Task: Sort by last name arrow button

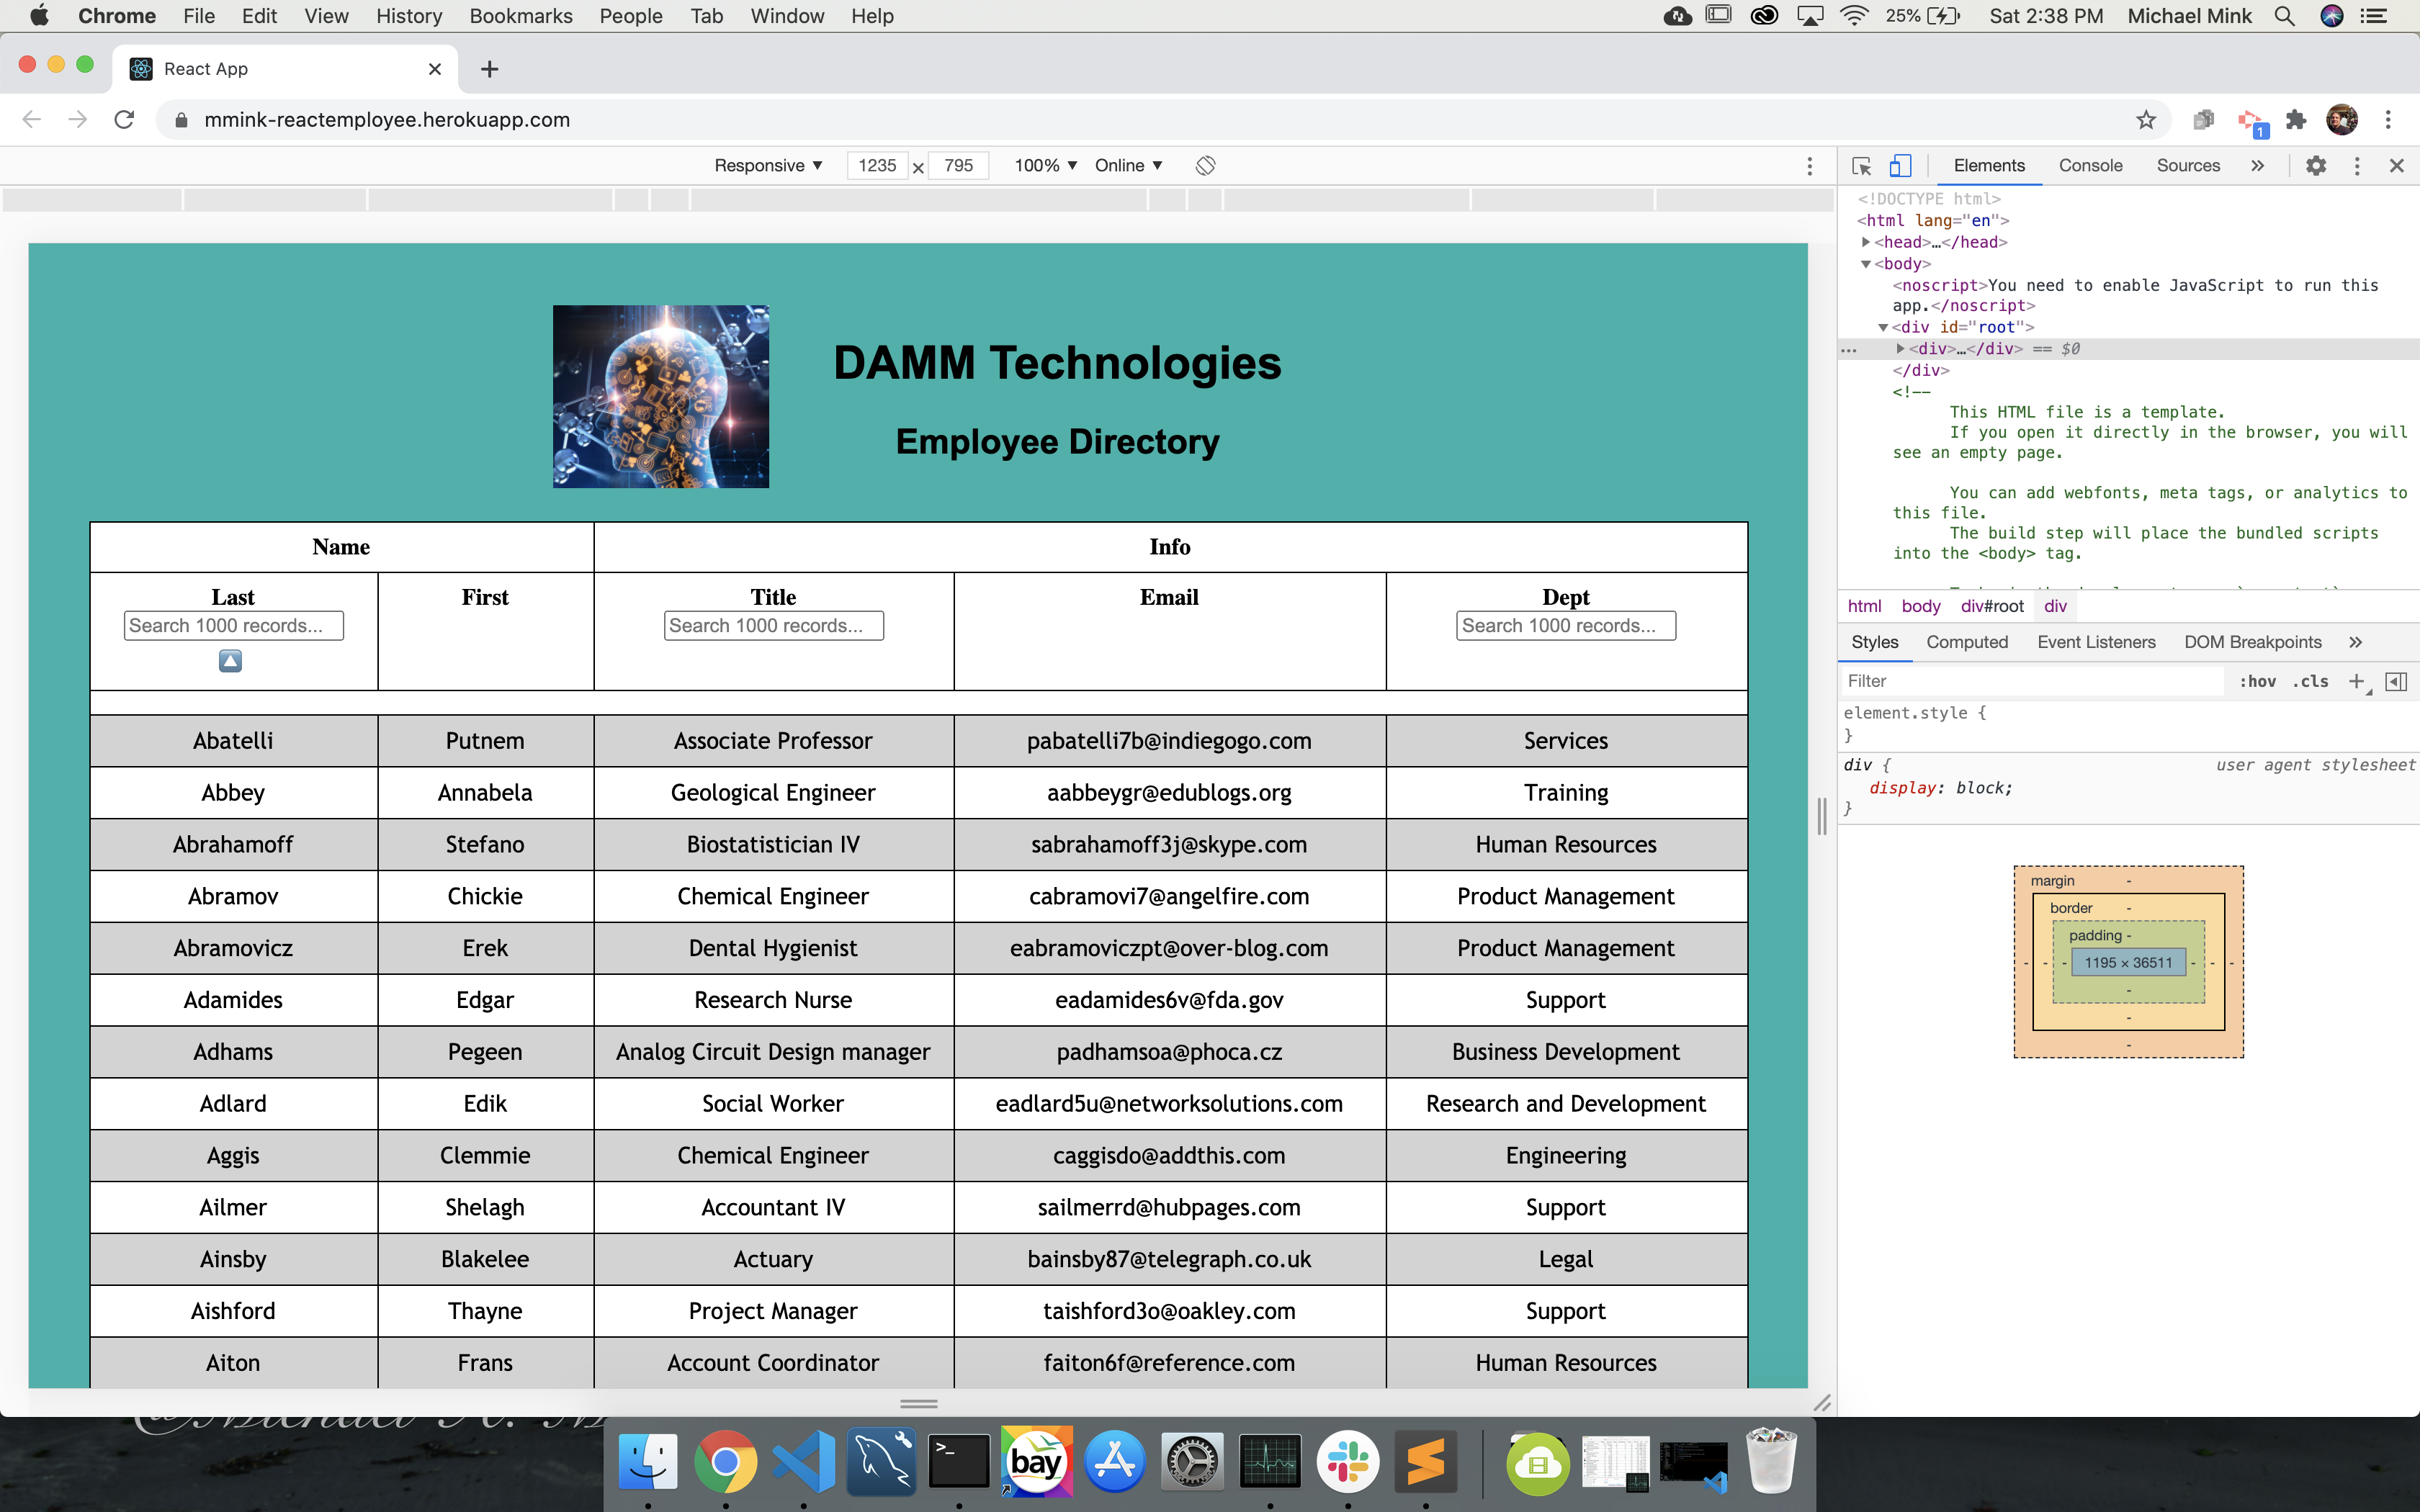Action: [230, 661]
